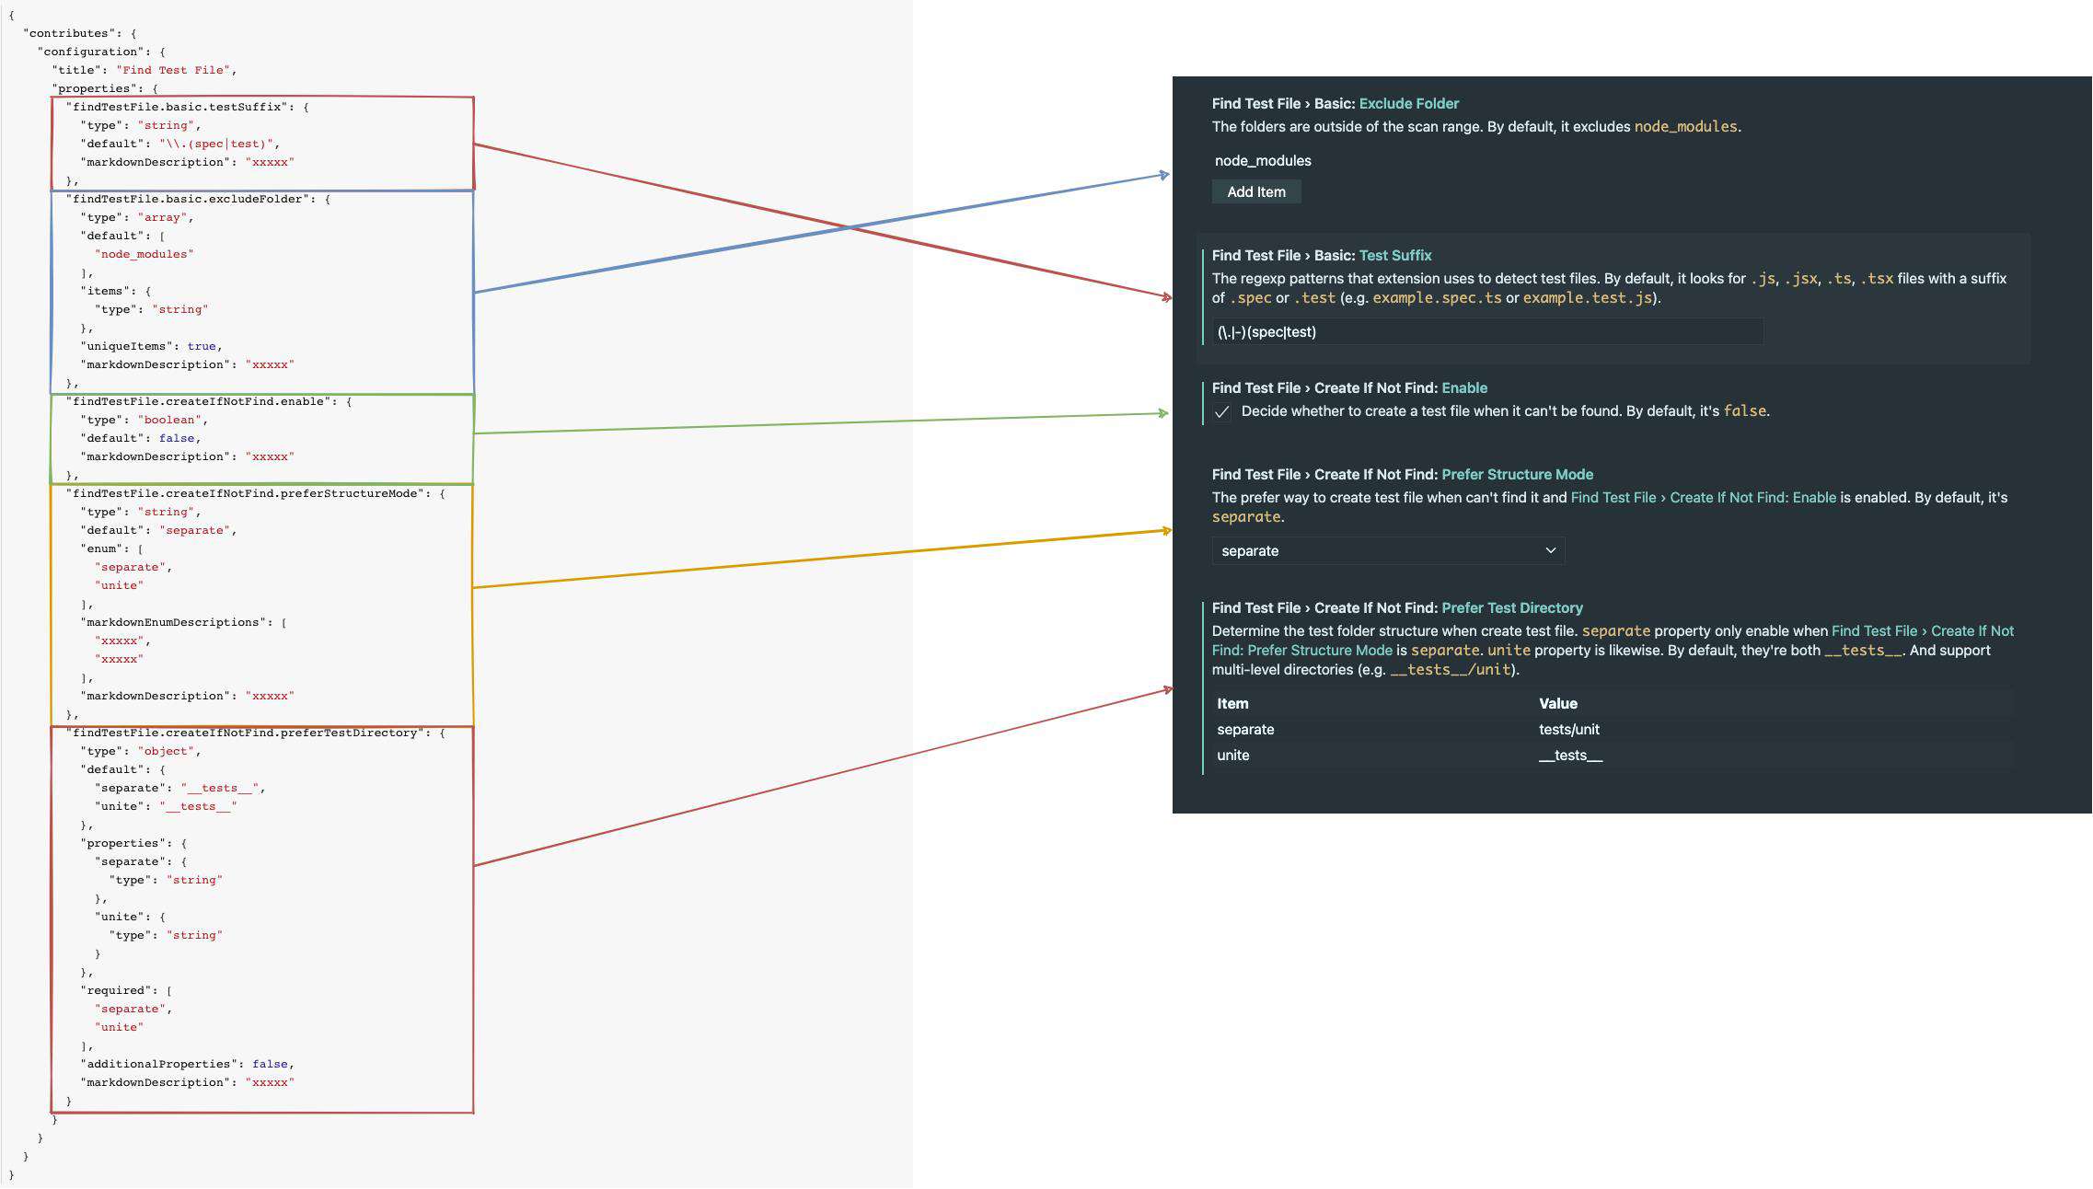The width and height of the screenshot is (2093, 1189).
Task: Click the "findTestFile.basic.testSuffix" key in JSON
Action: click(x=177, y=107)
